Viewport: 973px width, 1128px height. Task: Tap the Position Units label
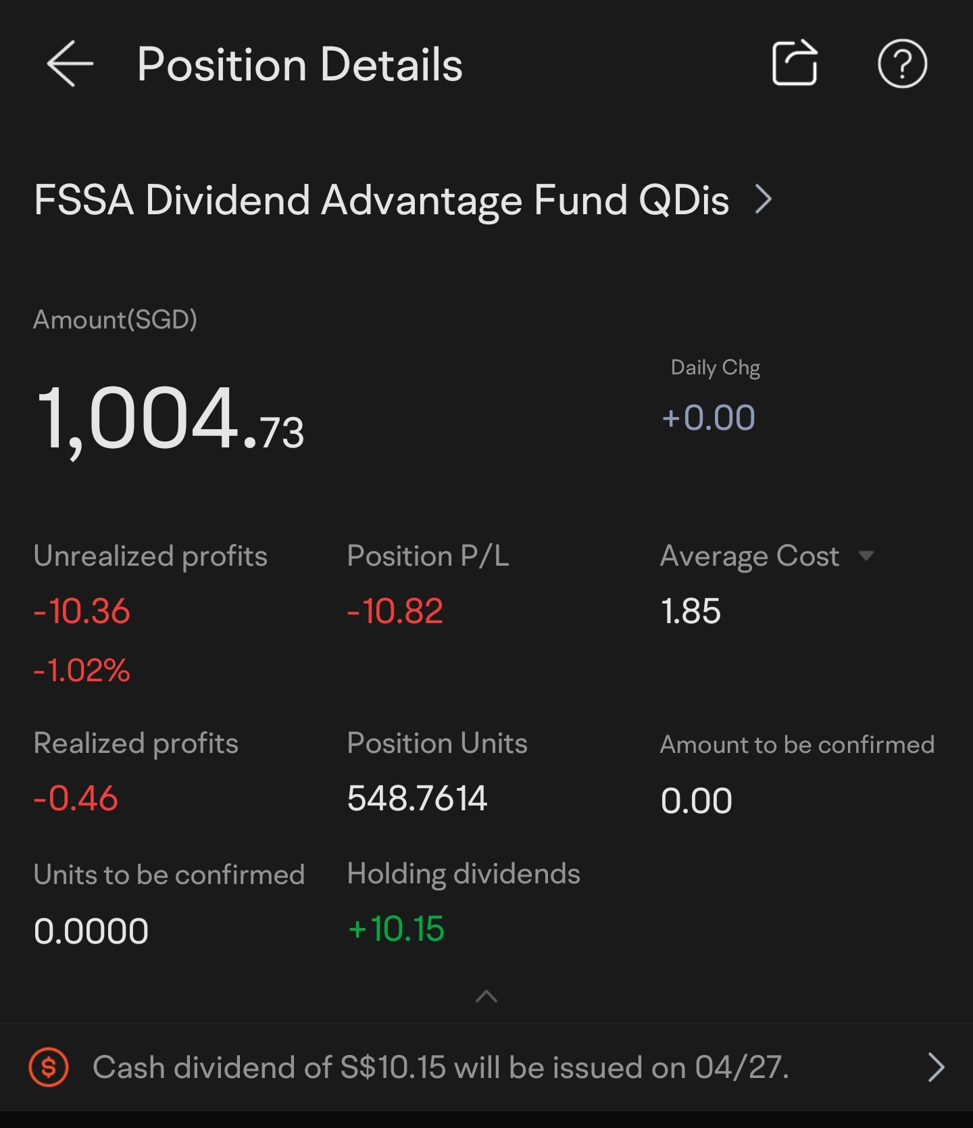437,743
